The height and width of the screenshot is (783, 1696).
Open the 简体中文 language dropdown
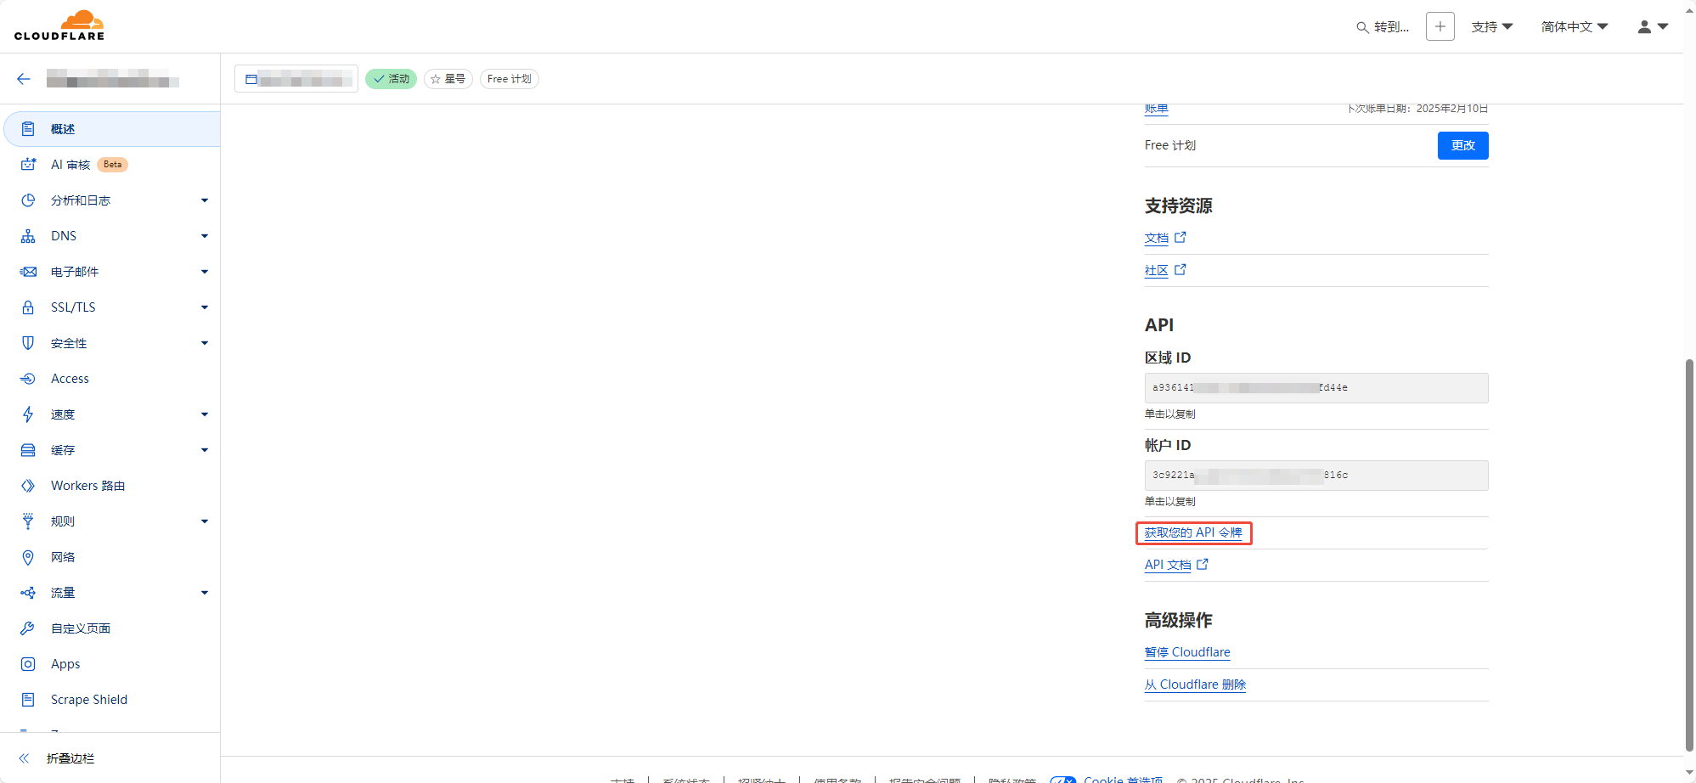click(1575, 27)
